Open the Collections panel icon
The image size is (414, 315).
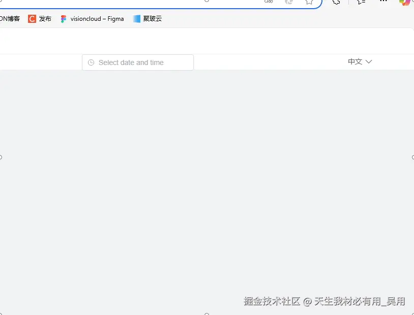point(361,3)
